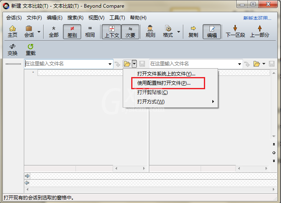Expand right file name history dropdown
The image size is (281, 203).
click(239, 64)
